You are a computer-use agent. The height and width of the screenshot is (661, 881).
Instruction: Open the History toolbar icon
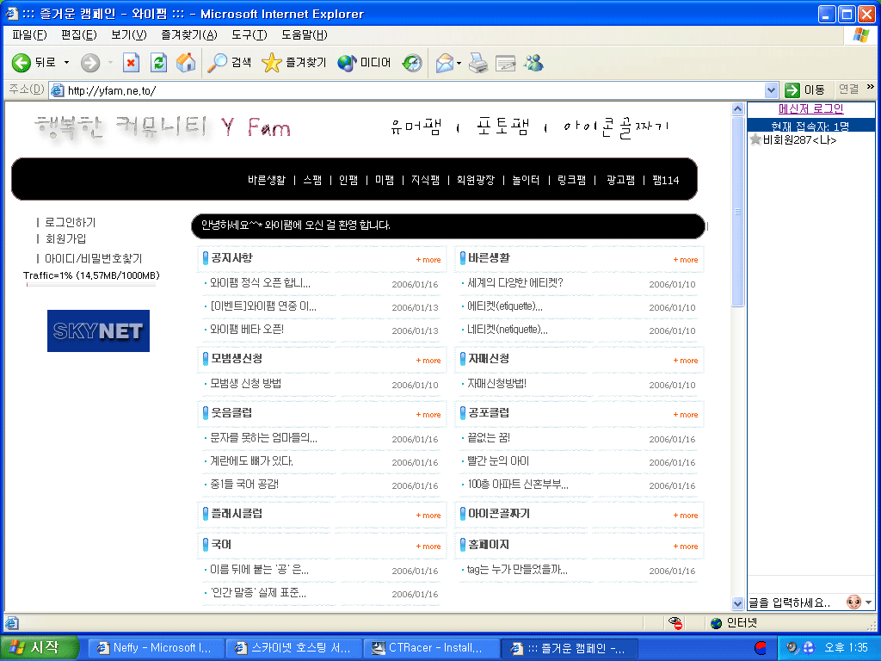(x=412, y=63)
